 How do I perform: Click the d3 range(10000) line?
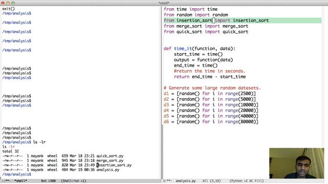coord(211,105)
